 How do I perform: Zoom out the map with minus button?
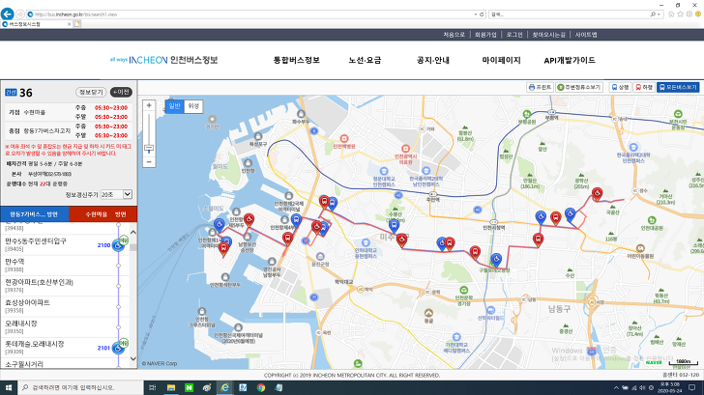click(149, 162)
